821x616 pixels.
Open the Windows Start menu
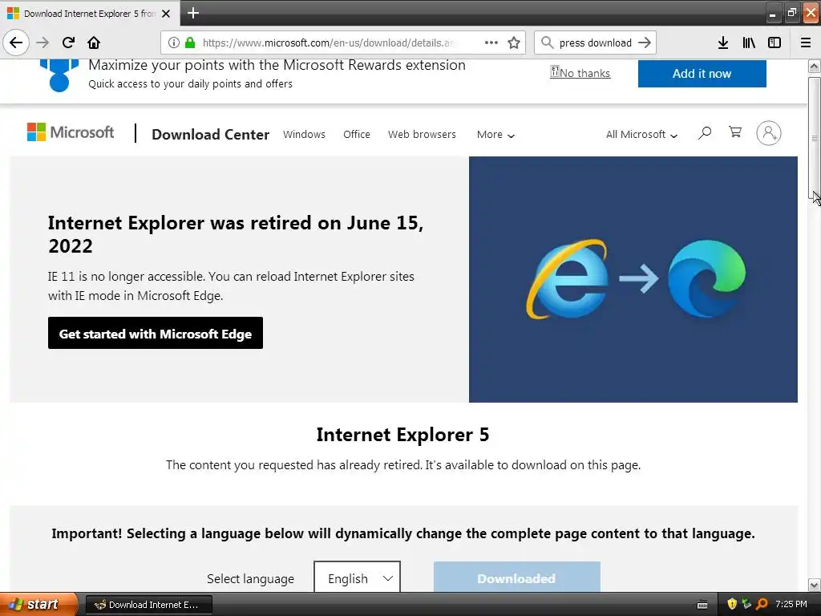point(38,604)
